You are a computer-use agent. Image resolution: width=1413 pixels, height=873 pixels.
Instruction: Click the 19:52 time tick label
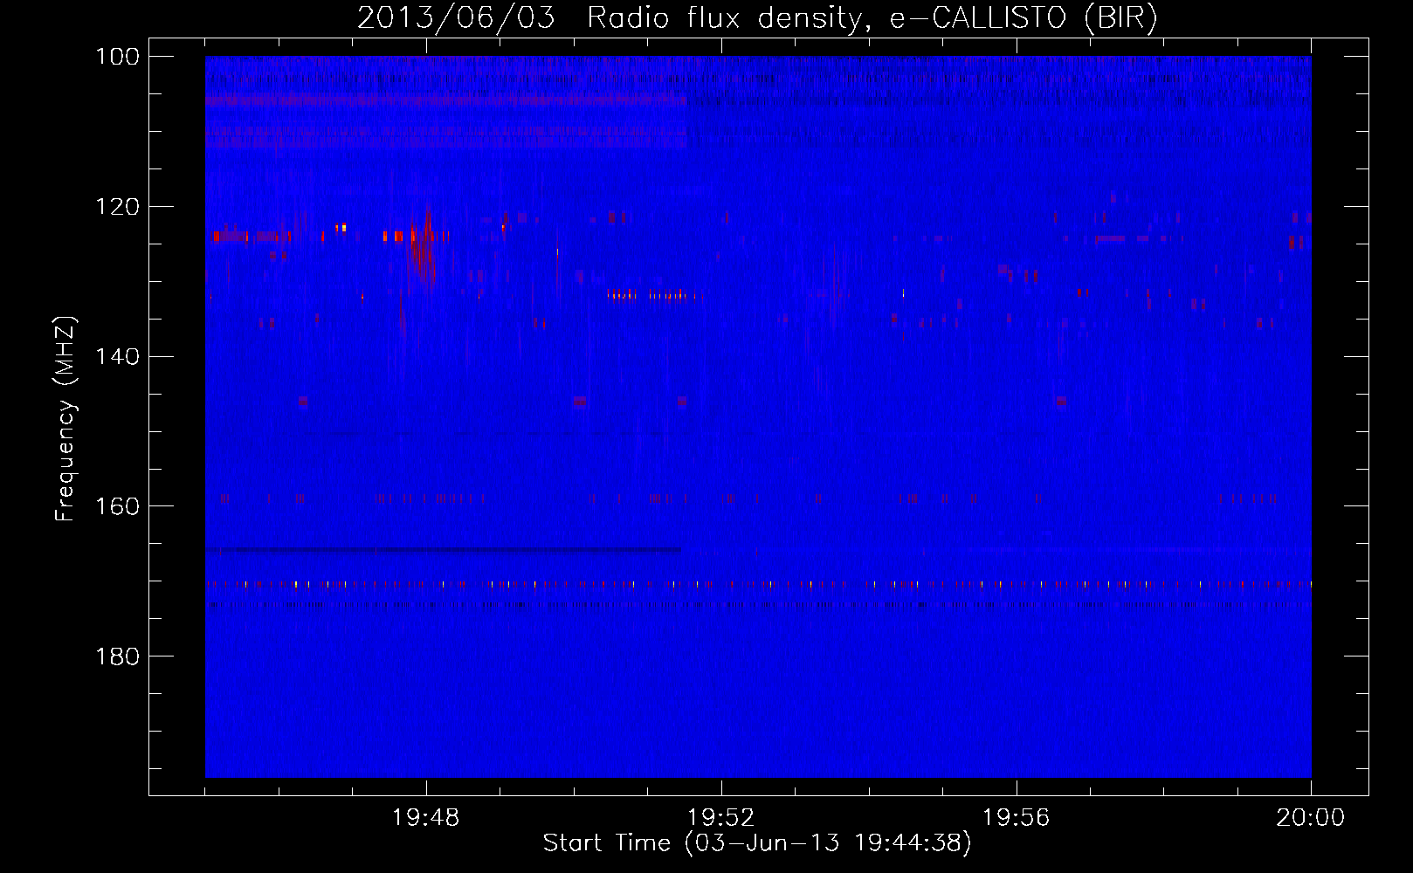(721, 818)
